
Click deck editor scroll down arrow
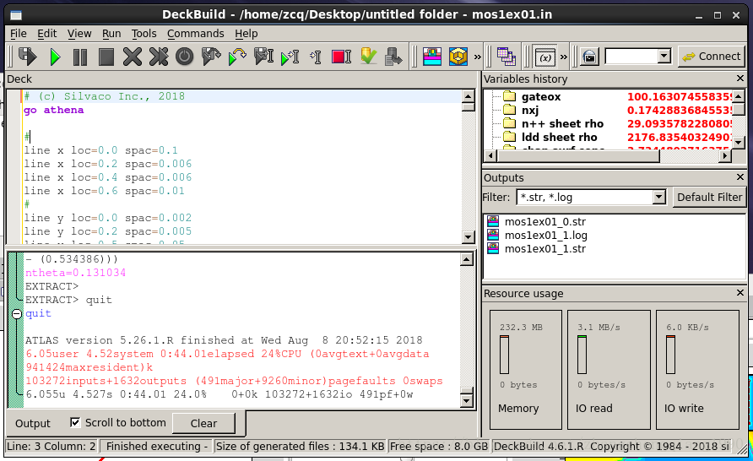tap(469, 236)
